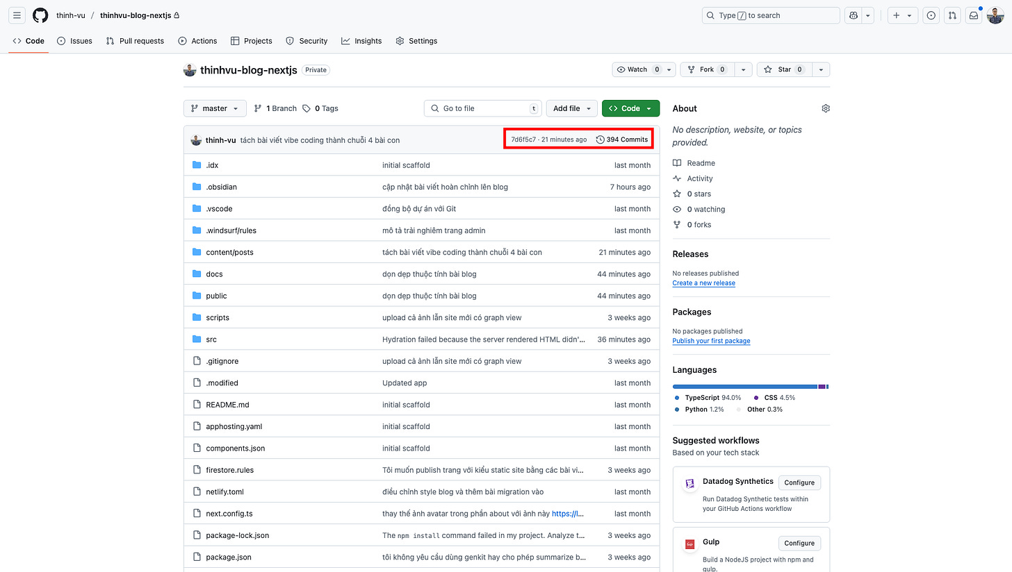Click the .obsidian folder icon
This screenshot has height=572, width=1012.
point(197,187)
